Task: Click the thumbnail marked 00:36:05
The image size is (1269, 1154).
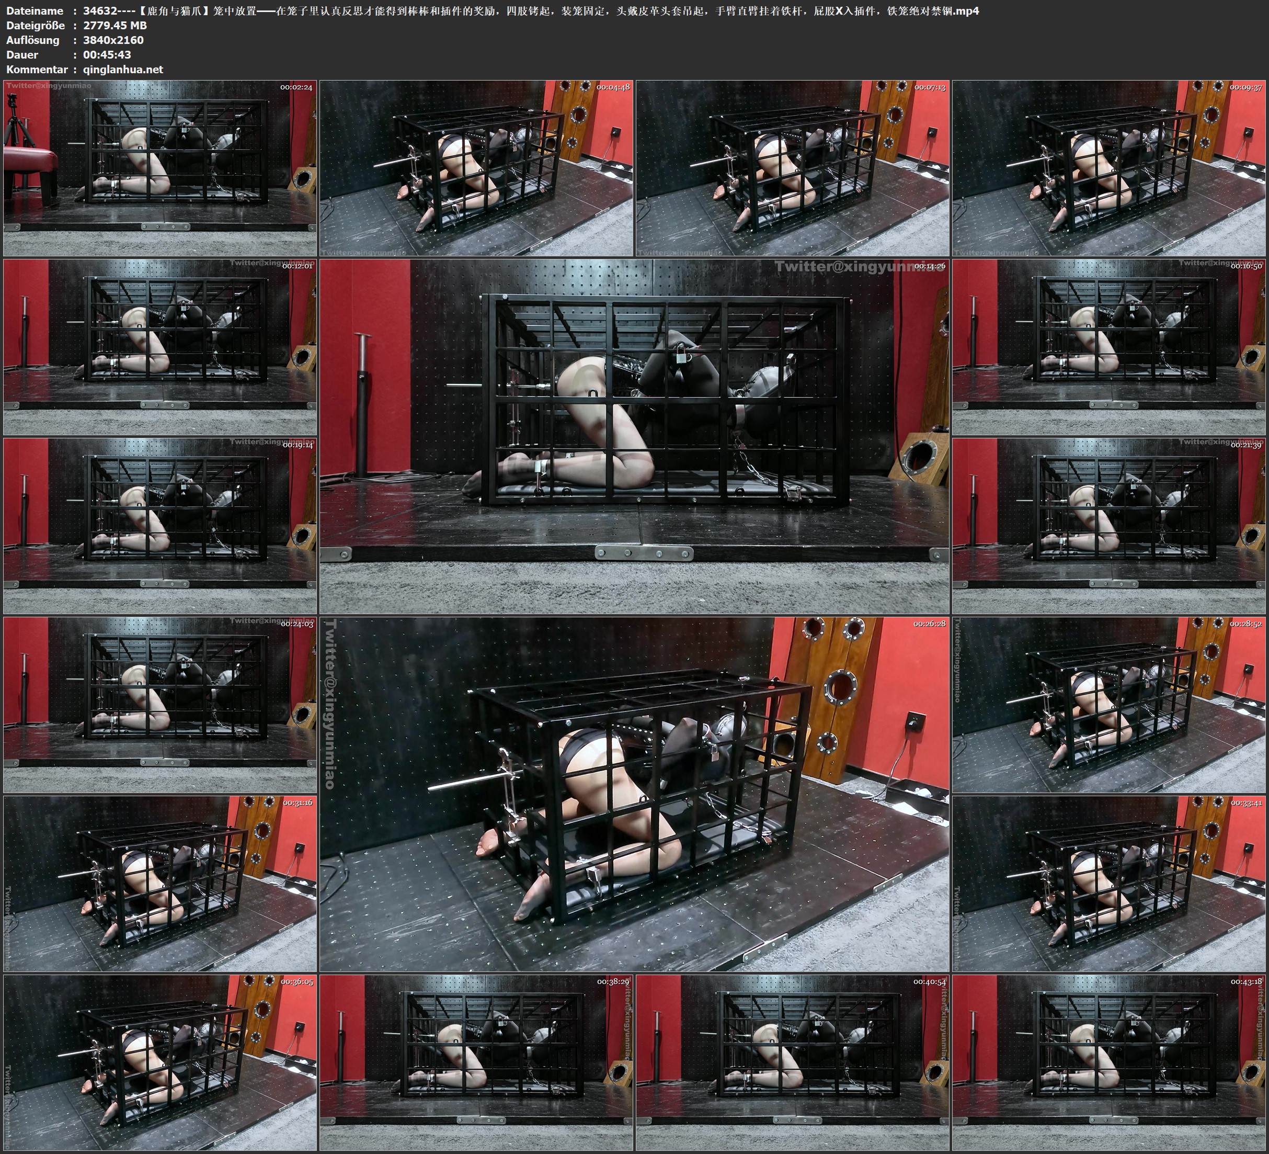Action: click(160, 1062)
